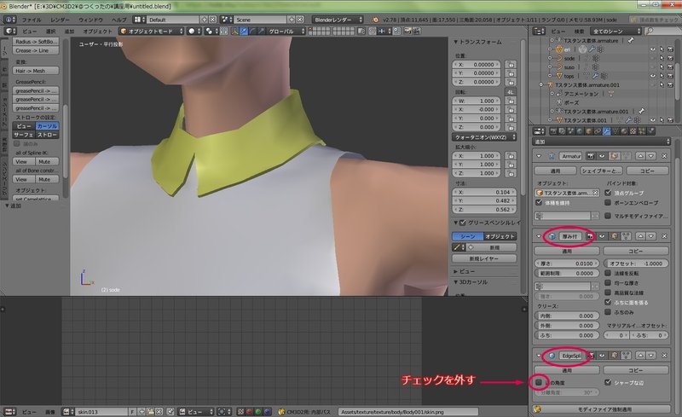This screenshot has width=682, height=417.
Task: Click the 3D view editor type icon
Action: coord(9,32)
